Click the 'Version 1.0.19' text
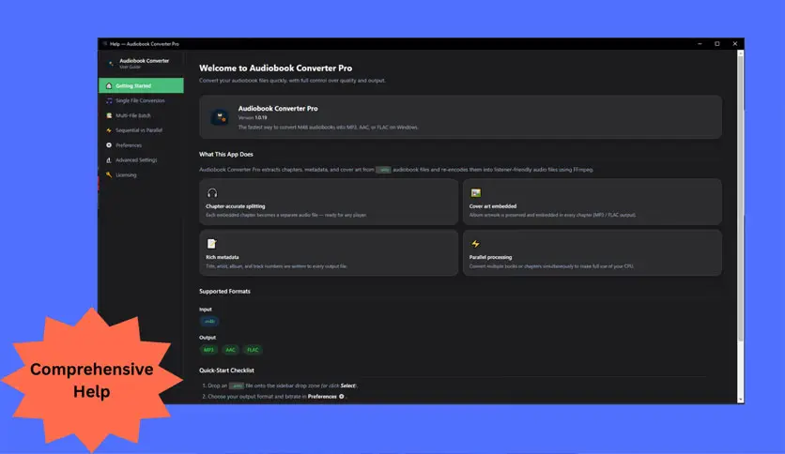This screenshot has height=454, width=785. [253, 117]
